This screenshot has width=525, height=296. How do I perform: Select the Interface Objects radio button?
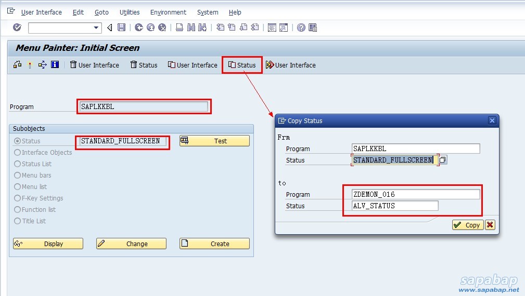pos(18,153)
